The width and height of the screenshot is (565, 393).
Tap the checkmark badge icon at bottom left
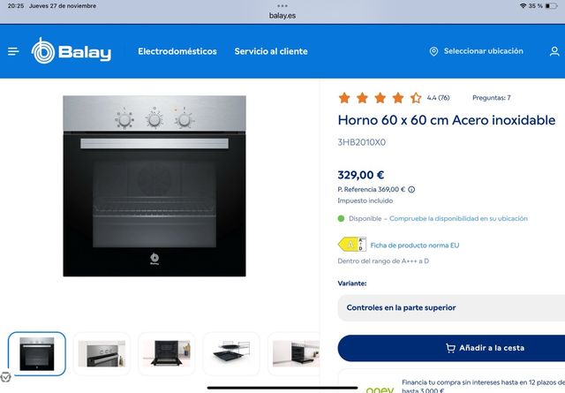5,377
